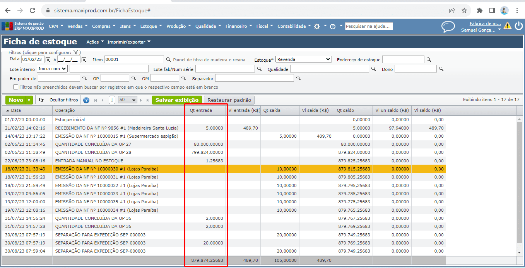
Task: Open the page size dropdown showing 50
Action: 128,100
